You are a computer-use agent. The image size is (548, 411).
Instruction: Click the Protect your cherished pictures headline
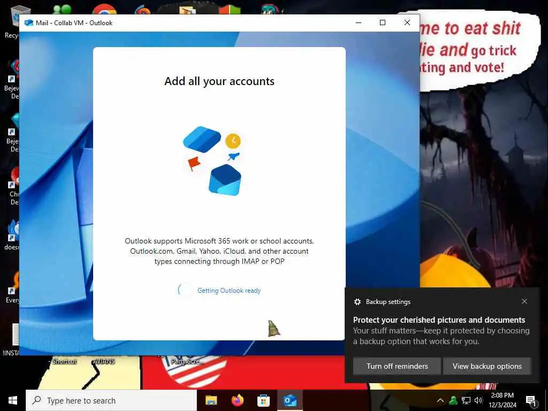tap(439, 320)
